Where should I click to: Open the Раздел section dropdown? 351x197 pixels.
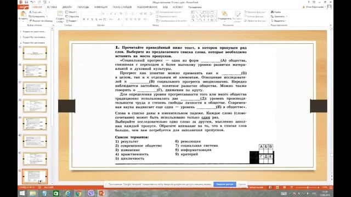(71, 21)
